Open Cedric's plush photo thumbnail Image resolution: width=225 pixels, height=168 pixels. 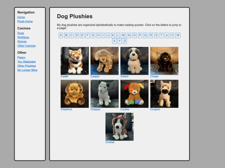point(135,61)
